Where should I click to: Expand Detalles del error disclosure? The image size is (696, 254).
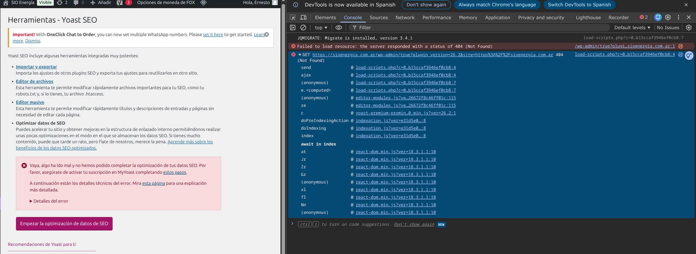coord(49,201)
